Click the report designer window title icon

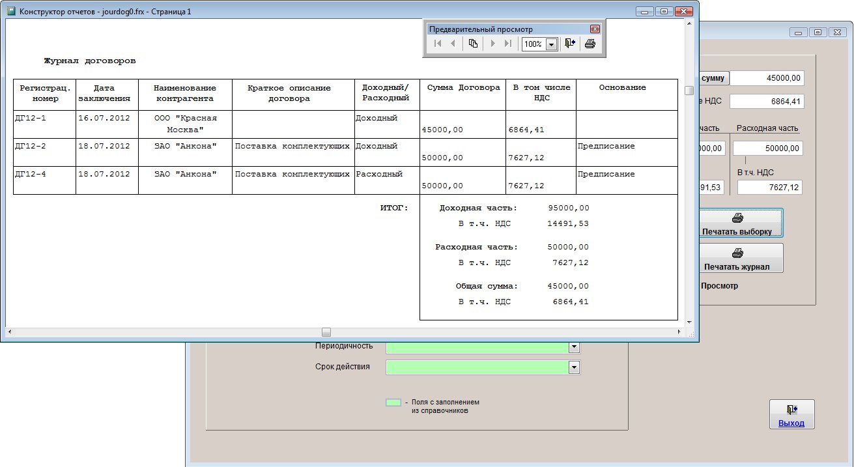click(10, 11)
